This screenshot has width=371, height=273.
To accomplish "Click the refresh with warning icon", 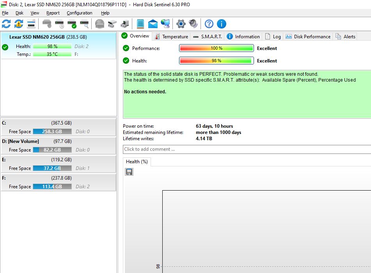I will 19,24.
